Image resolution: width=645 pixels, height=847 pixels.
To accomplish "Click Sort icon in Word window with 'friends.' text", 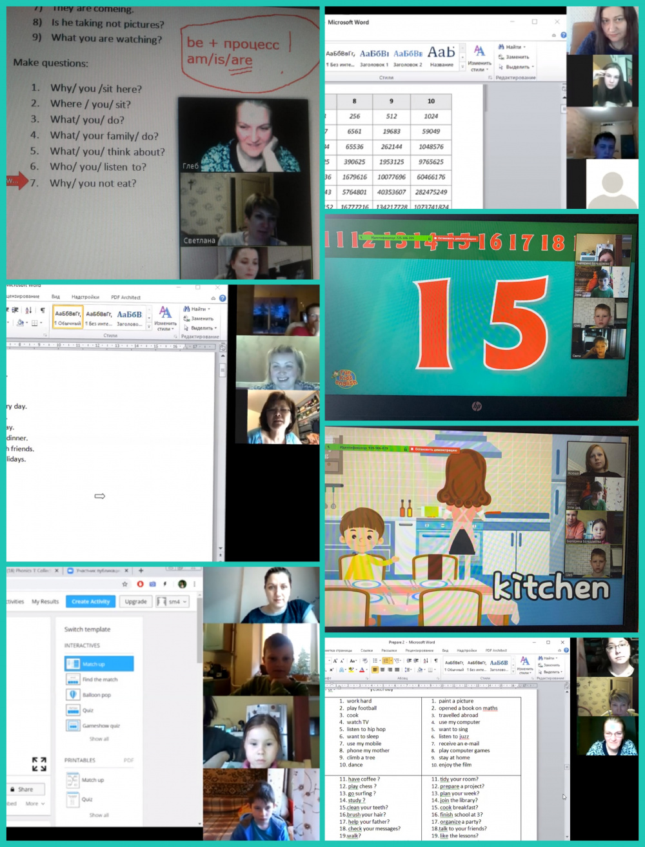I will click(28, 310).
